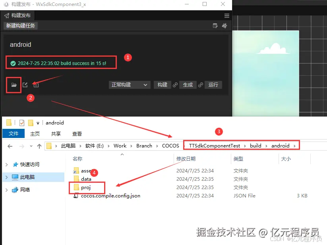Expand the 此电脑 breadcrumb arrow
Viewport: 327px width, 245px height.
tap(81, 145)
